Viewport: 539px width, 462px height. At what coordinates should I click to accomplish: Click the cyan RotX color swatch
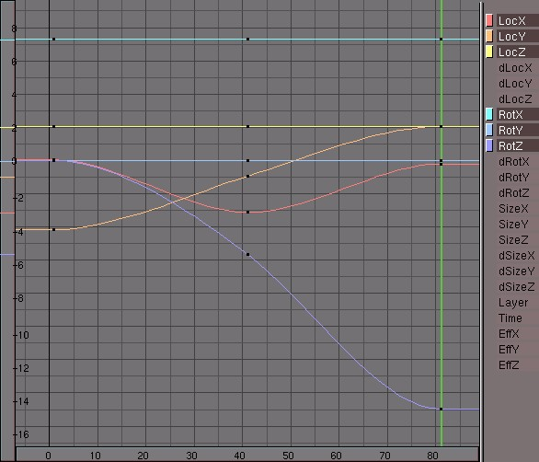click(489, 114)
